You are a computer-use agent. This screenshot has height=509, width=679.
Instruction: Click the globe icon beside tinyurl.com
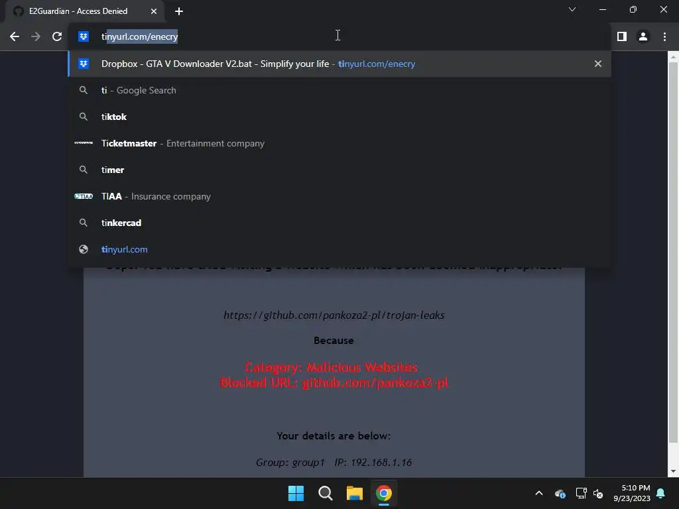84,249
